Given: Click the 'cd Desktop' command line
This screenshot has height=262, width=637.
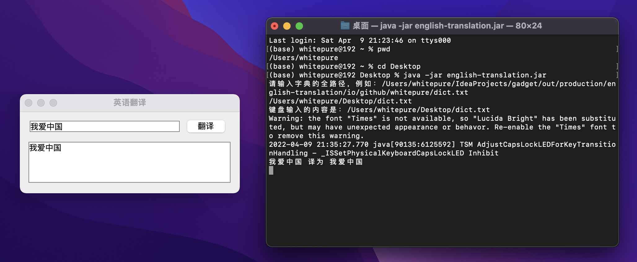Looking at the screenshot, I should point(345,66).
